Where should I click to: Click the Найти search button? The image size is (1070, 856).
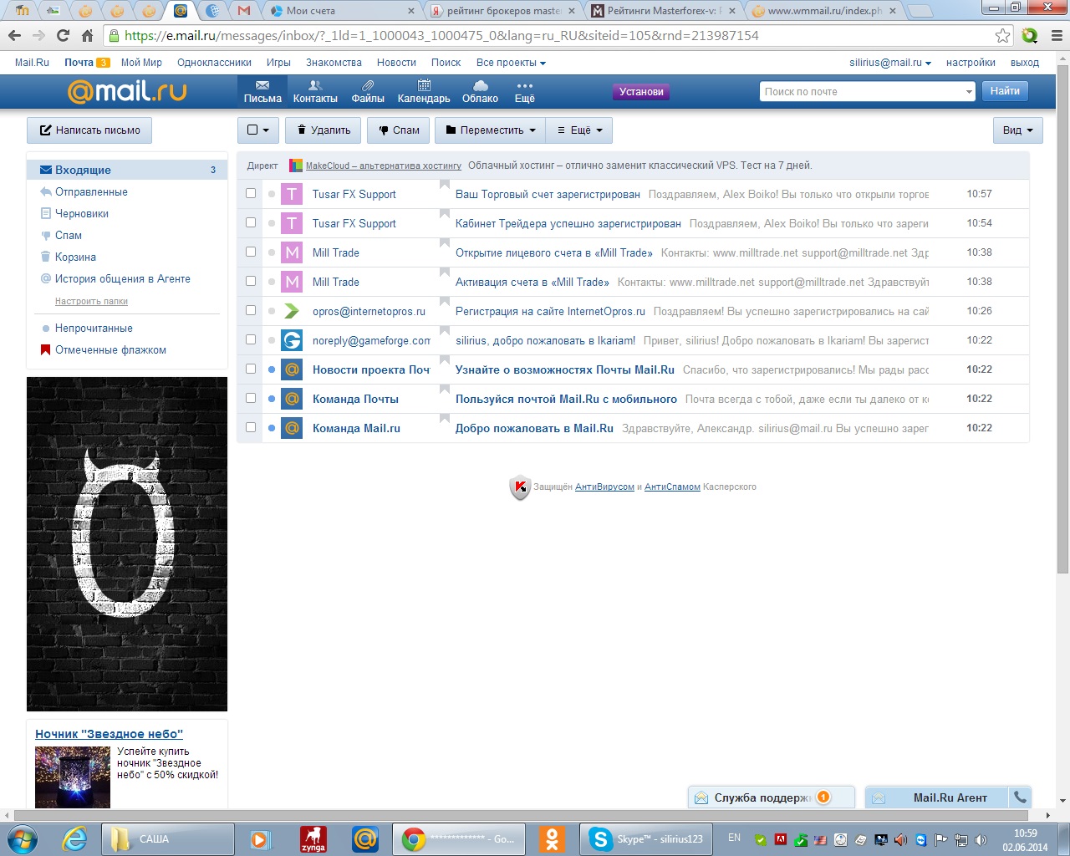click(x=1005, y=91)
